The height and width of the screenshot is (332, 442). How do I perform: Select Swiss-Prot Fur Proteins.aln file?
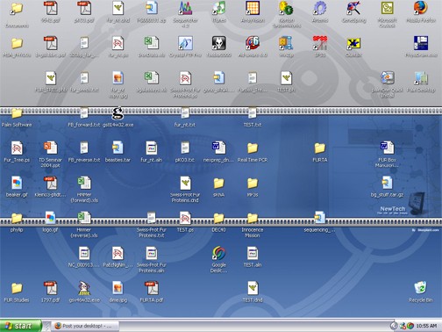[x=152, y=253]
